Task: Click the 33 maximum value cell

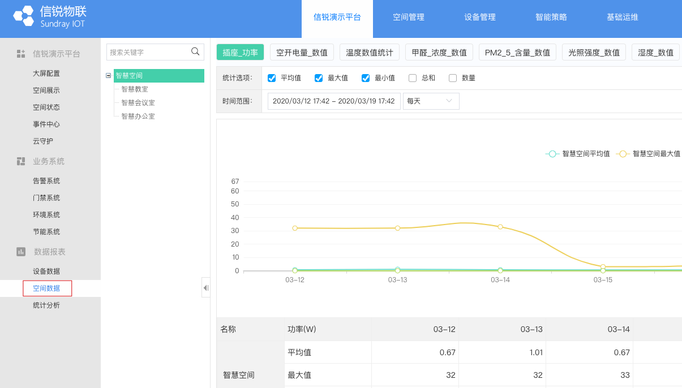Action: (x=589, y=375)
